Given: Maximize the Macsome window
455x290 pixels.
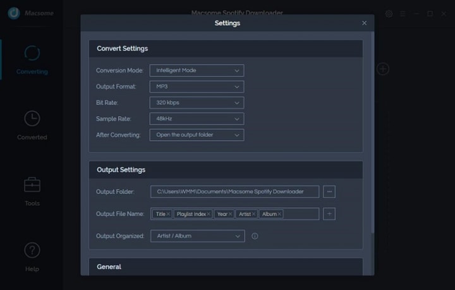Looking at the screenshot, I should pyautogui.click(x=430, y=14).
